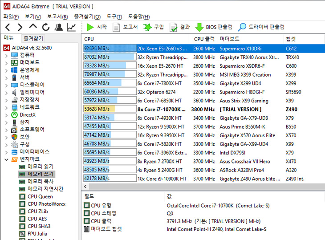
Task: Select 네트워크 network icon
Action: tap(15, 107)
